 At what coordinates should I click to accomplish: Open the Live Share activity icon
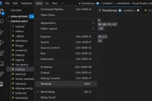[2, 74]
